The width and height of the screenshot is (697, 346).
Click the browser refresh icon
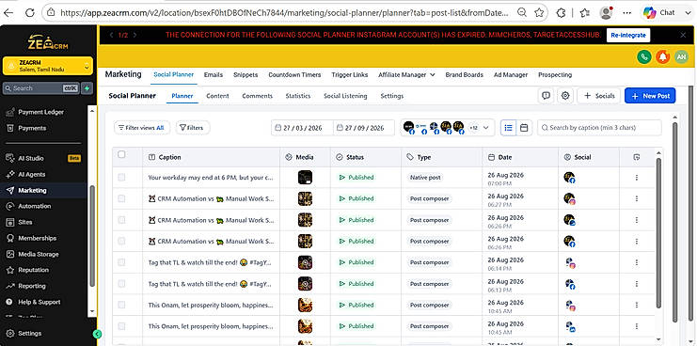pos(30,13)
